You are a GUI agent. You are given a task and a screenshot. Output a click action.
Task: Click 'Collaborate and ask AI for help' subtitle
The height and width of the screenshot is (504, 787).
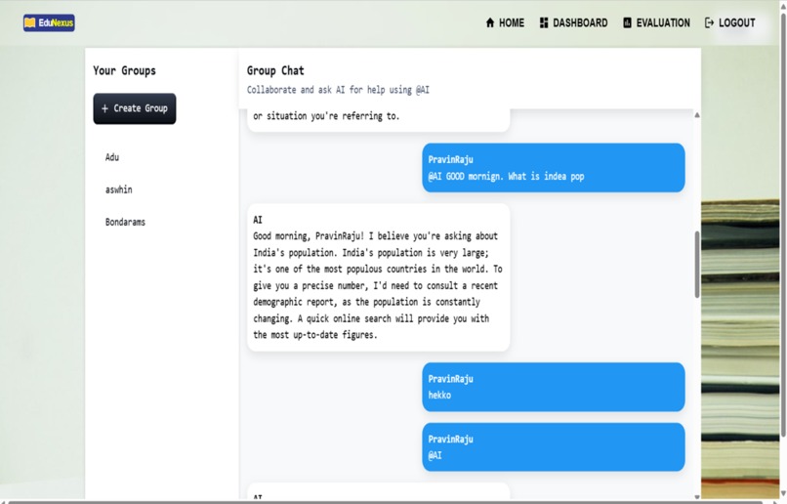click(x=338, y=90)
